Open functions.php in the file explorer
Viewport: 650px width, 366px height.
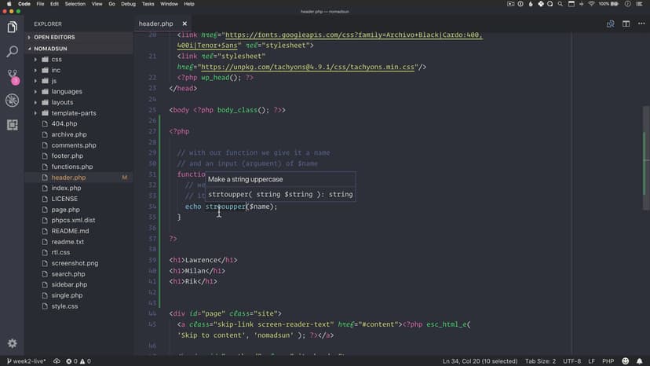click(x=71, y=167)
